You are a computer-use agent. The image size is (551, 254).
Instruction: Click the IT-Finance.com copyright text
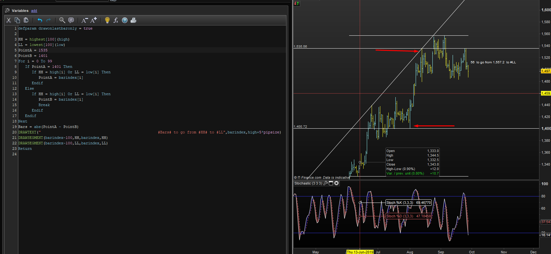click(308, 177)
